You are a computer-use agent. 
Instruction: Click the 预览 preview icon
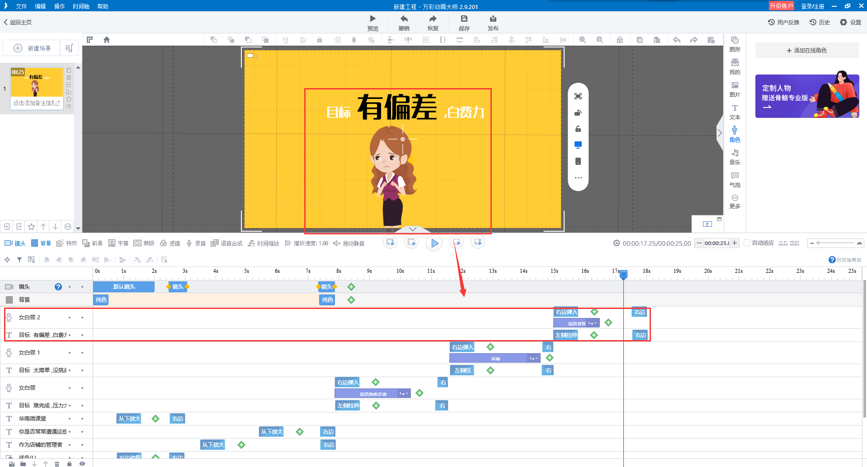pos(373,19)
